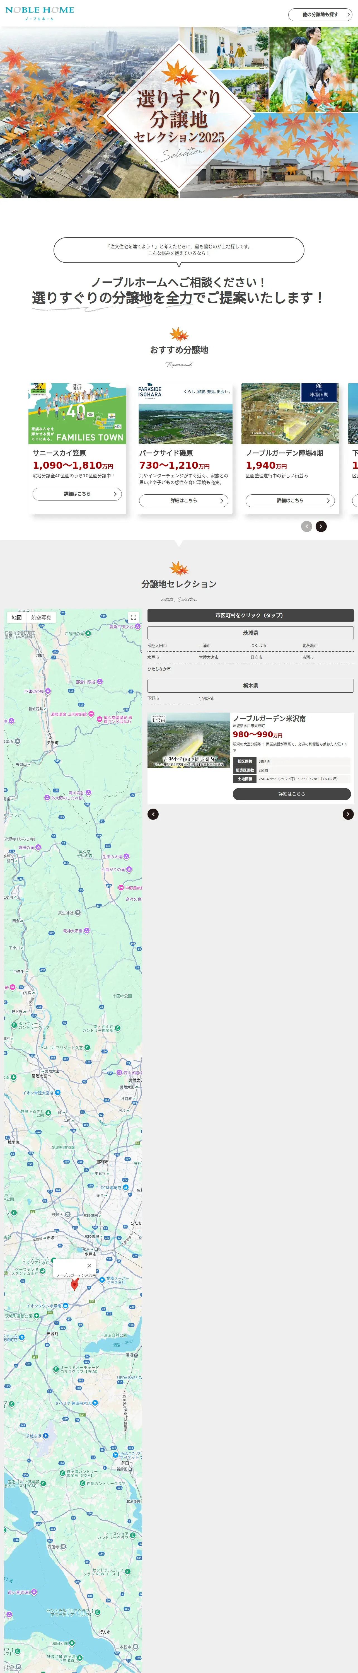Viewport: 358px width, 1673px height.
Task: Expand the 茨城県 region header
Action: pyautogui.click(x=251, y=633)
